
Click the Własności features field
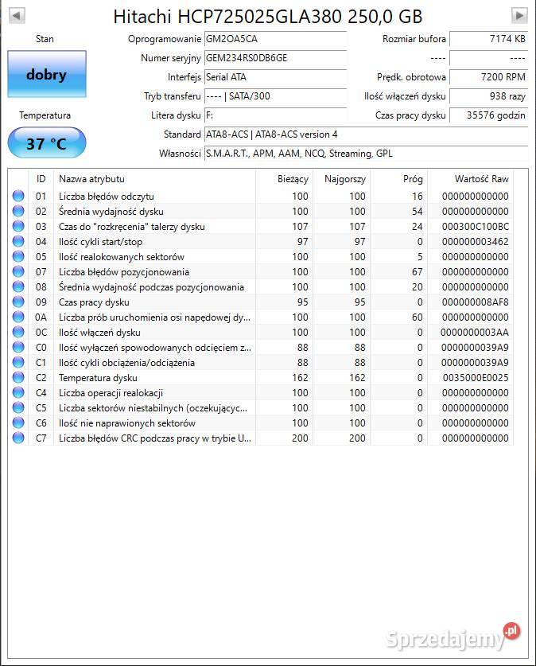367,154
